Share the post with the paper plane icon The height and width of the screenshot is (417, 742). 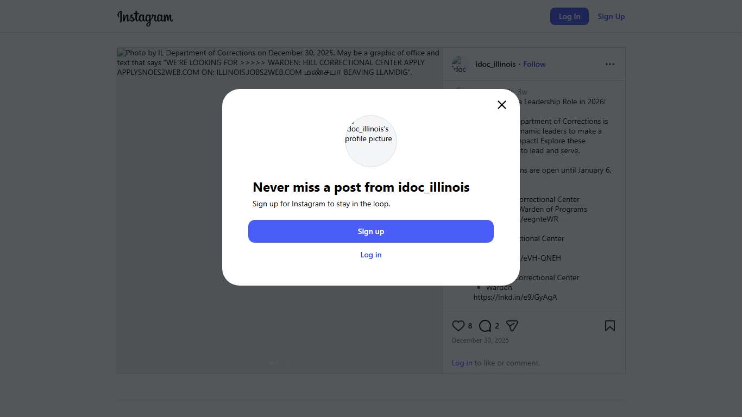pos(512,326)
